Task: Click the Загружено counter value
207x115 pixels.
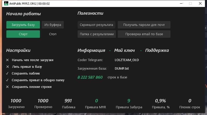Action: (x=16, y=101)
